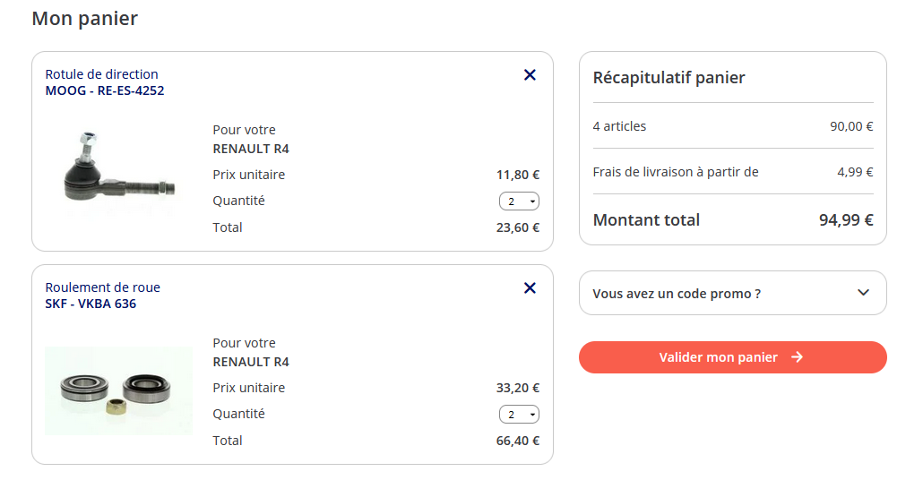Click the Montant total 94,99 € amount
The width and height of the screenshot is (923, 480).
tap(845, 220)
